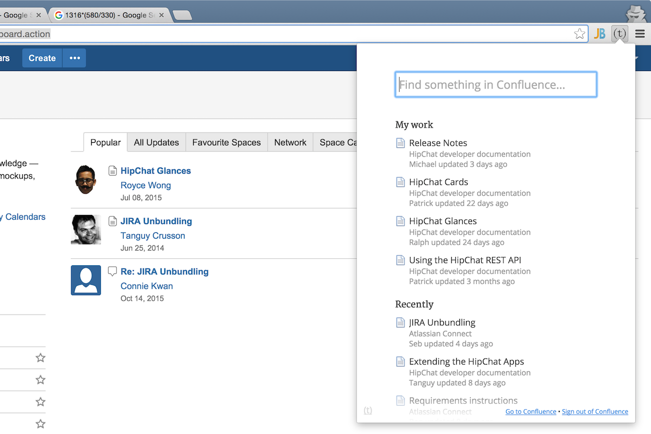This screenshot has height=434, width=651.
Task: Click the address bar URL text
Action: click(x=25, y=34)
